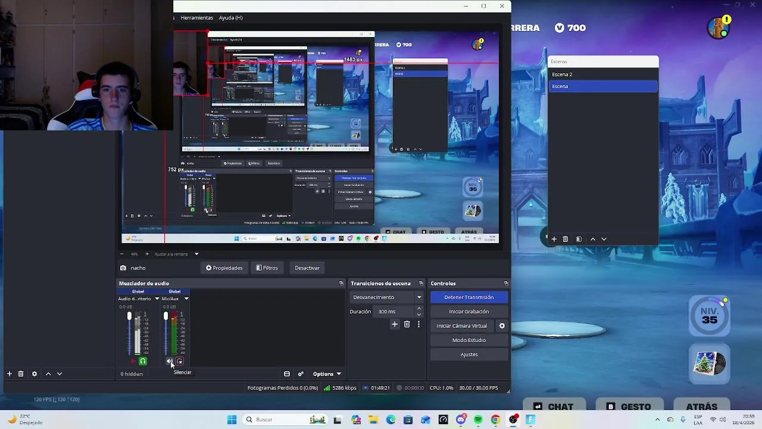Select Escena row in floating Escenas window
This screenshot has width=762, height=429.
(x=603, y=86)
